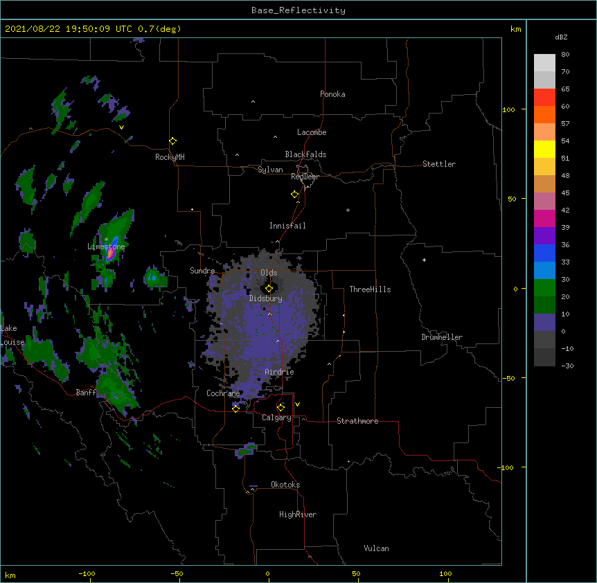This screenshot has width=597, height=583.
Task: Click the HighRiver label
Action: pos(298,514)
